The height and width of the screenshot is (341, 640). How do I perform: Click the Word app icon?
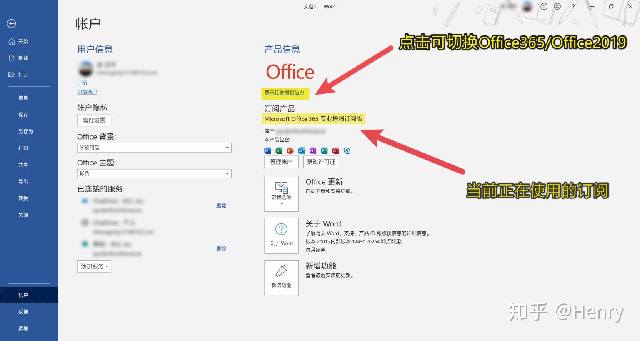pyautogui.click(x=267, y=151)
